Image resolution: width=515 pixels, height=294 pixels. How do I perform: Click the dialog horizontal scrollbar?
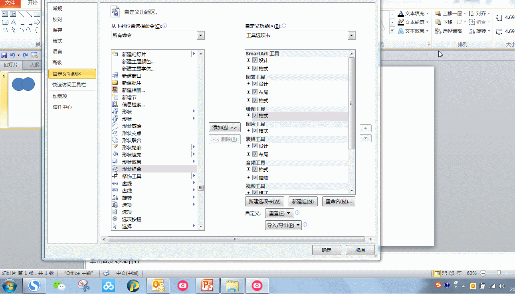coord(236,239)
